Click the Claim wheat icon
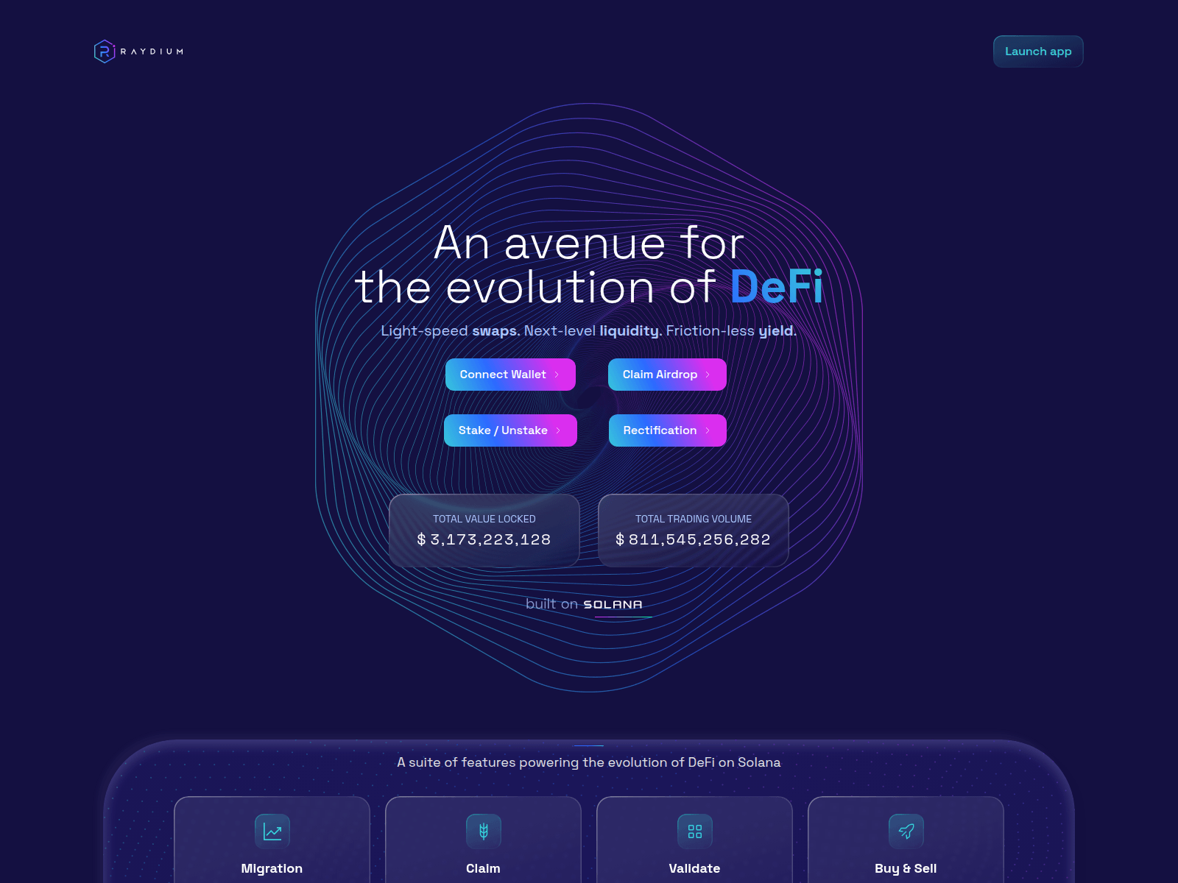 (x=484, y=831)
